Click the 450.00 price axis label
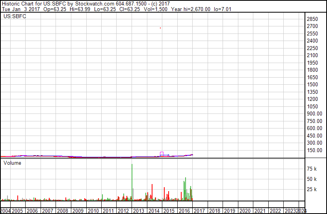 tap(314, 136)
